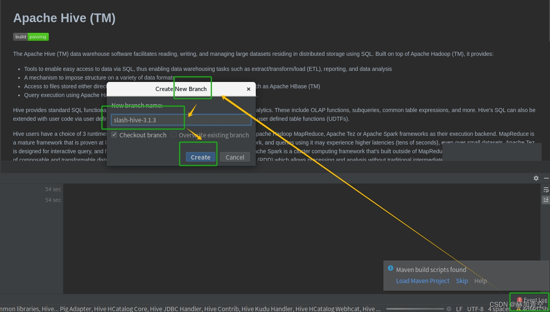Viewport: 550px width, 312px height.
Task: Focus the New branch name field
Action: point(181,120)
